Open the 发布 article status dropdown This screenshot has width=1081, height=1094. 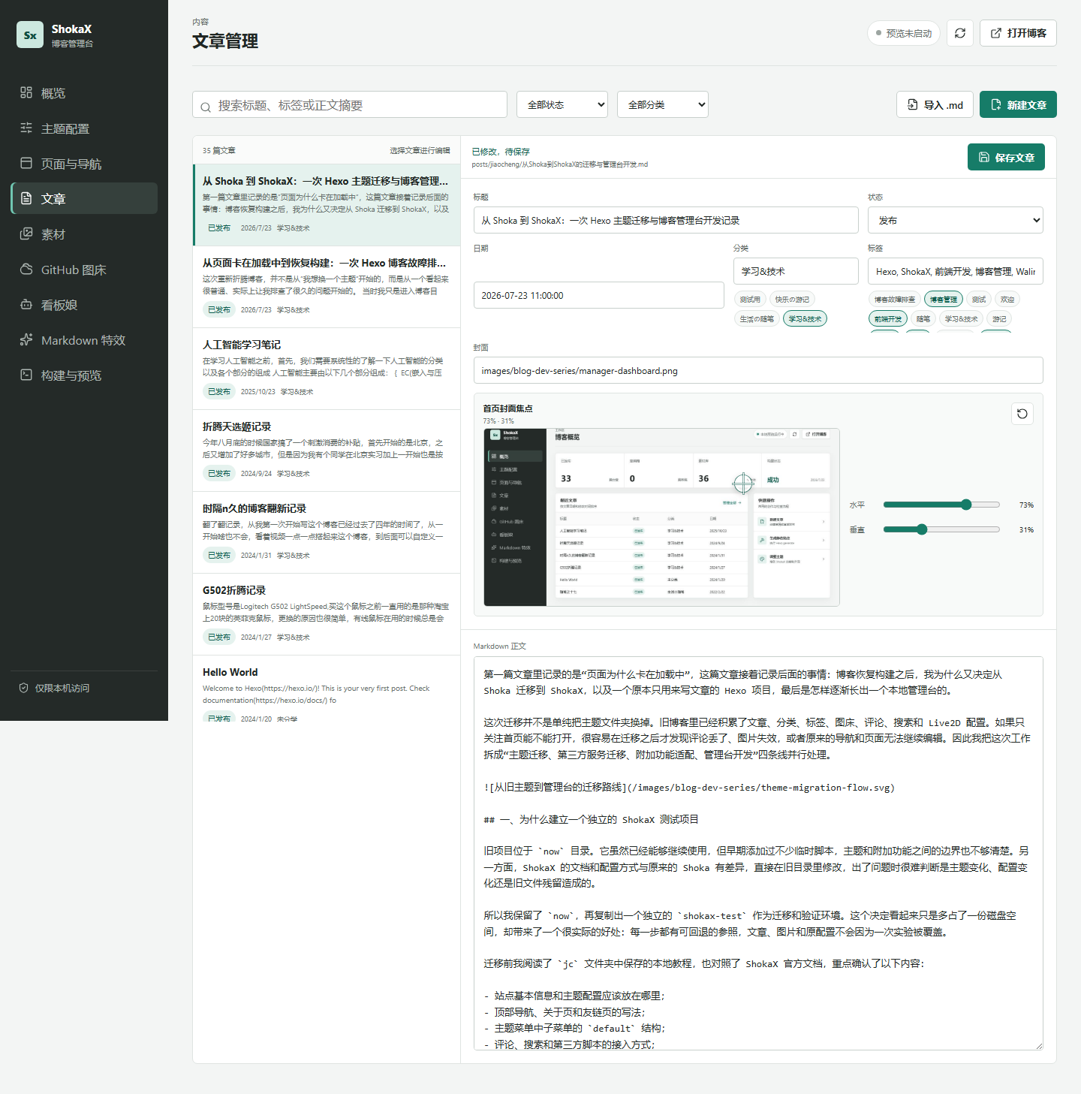[956, 220]
